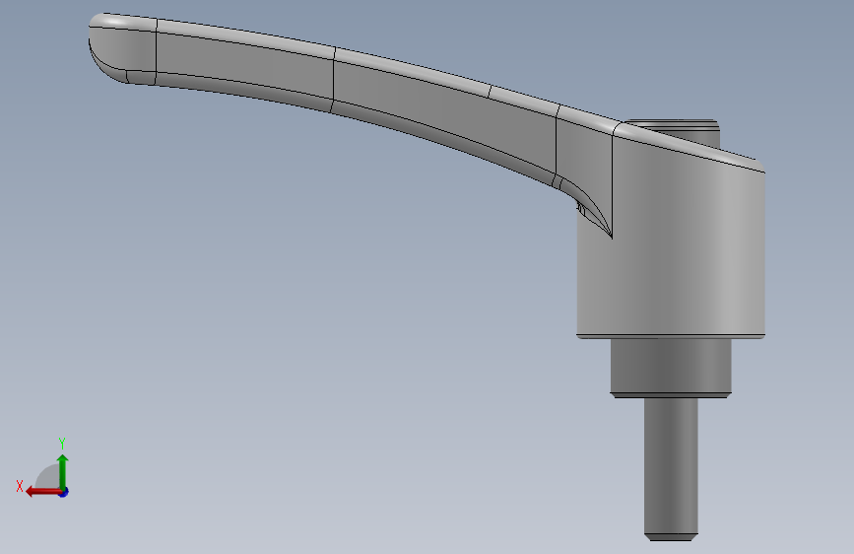854x554 pixels.
Task: Select the threaded stud pin at bottom
Action: 671,469
